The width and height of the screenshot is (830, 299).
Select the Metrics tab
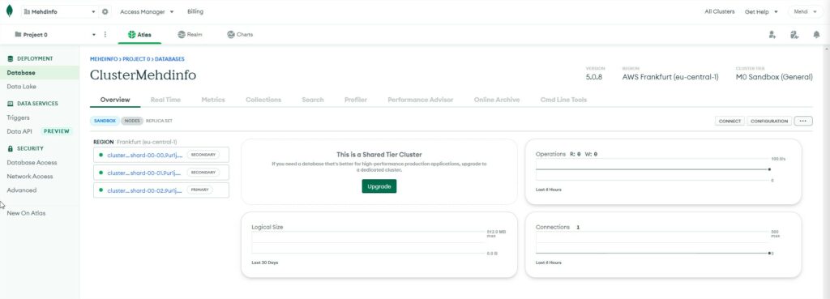pos(213,100)
